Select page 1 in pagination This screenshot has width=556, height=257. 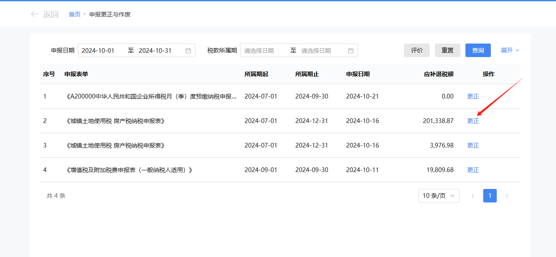tap(490, 196)
